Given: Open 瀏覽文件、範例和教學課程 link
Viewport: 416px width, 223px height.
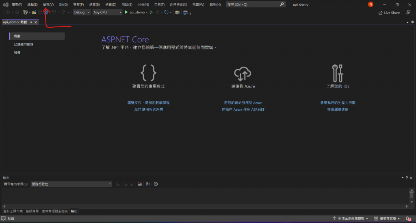Looking at the screenshot, I should click(148, 103).
